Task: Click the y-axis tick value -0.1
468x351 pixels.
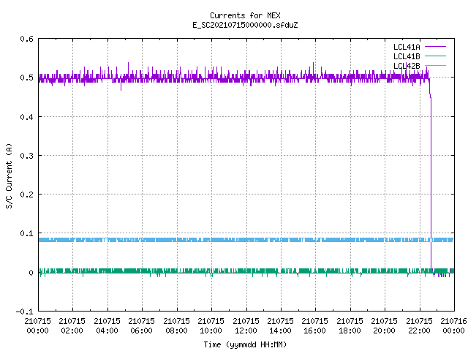Action: [x=24, y=312]
